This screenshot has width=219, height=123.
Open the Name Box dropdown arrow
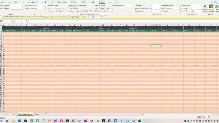[10, 21]
